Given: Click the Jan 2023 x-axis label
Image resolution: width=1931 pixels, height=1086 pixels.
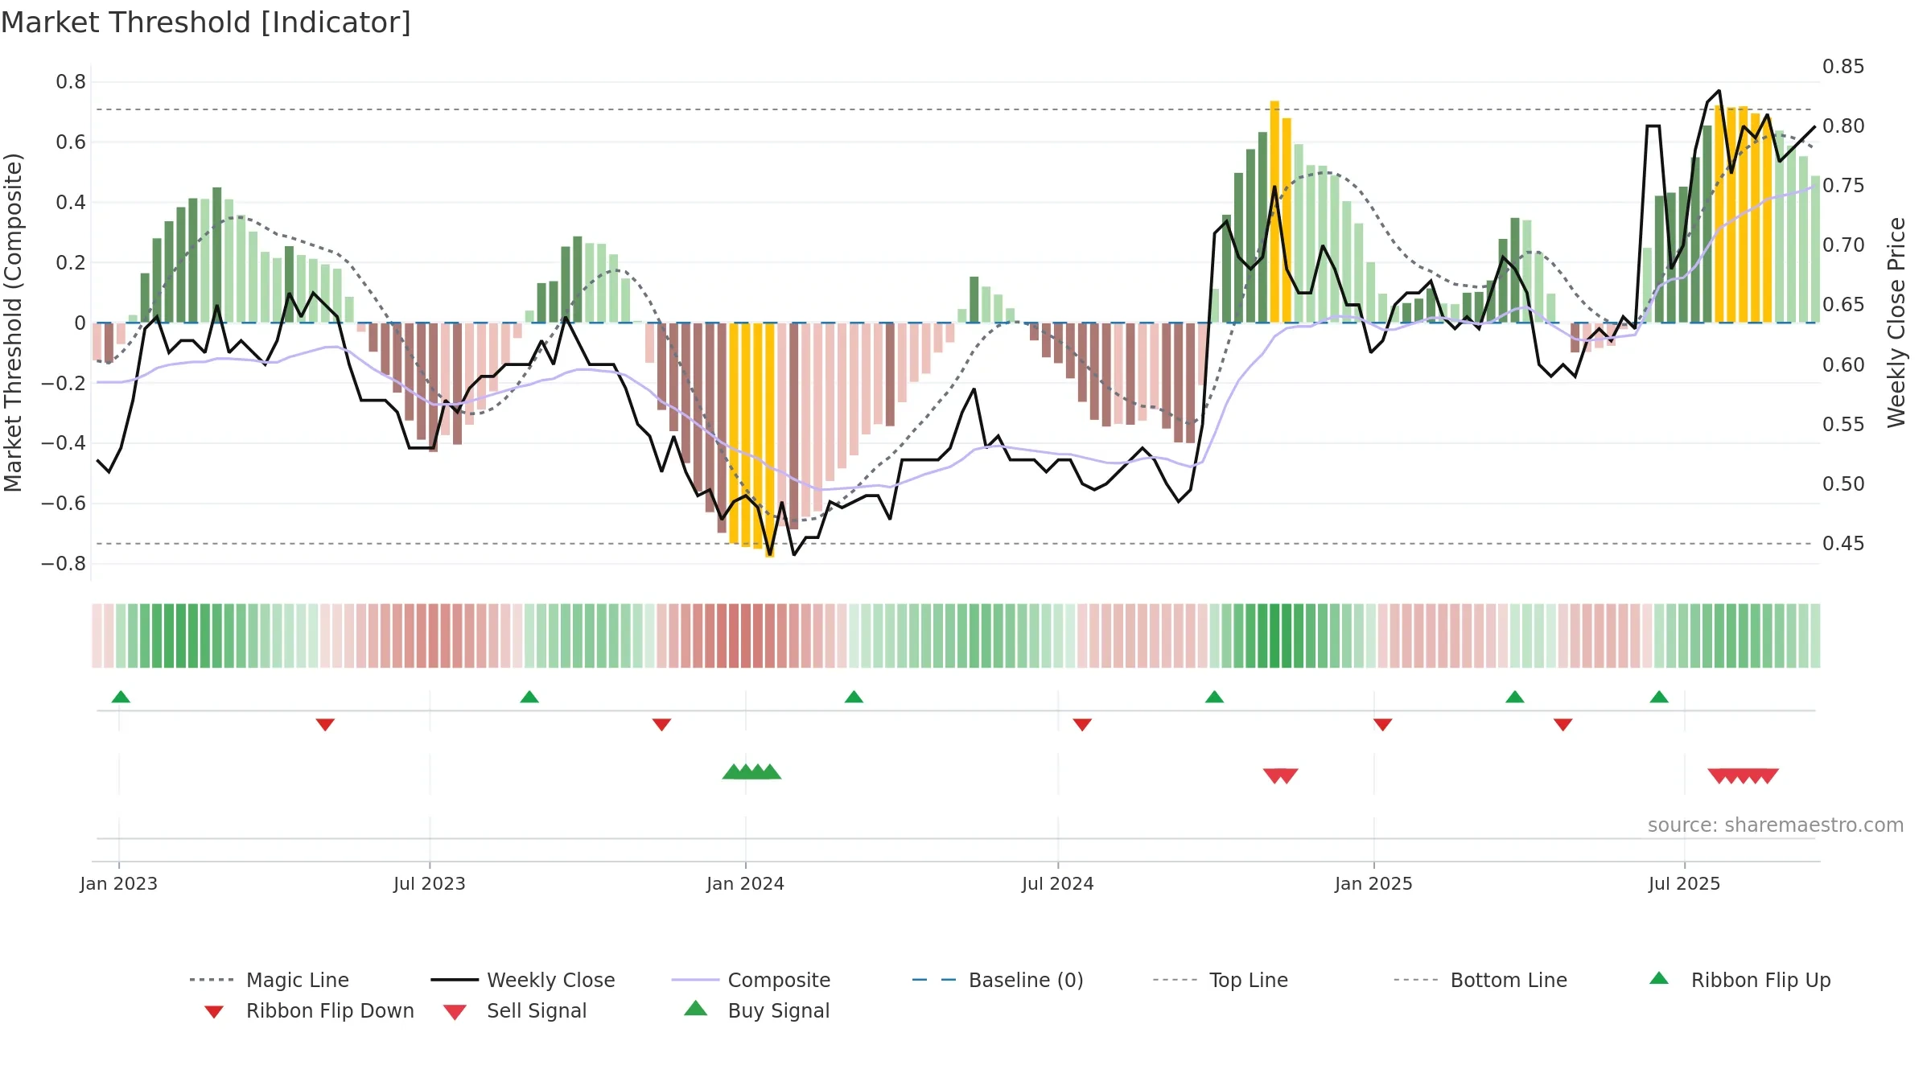Looking at the screenshot, I should point(119,883).
